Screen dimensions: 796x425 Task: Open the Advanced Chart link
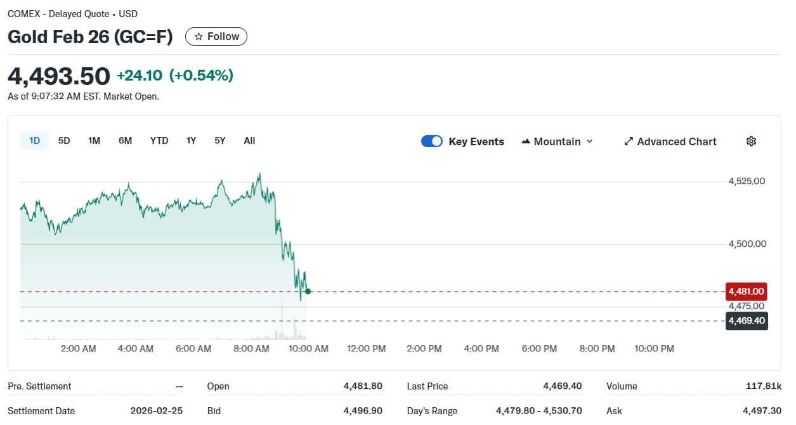coord(676,141)
